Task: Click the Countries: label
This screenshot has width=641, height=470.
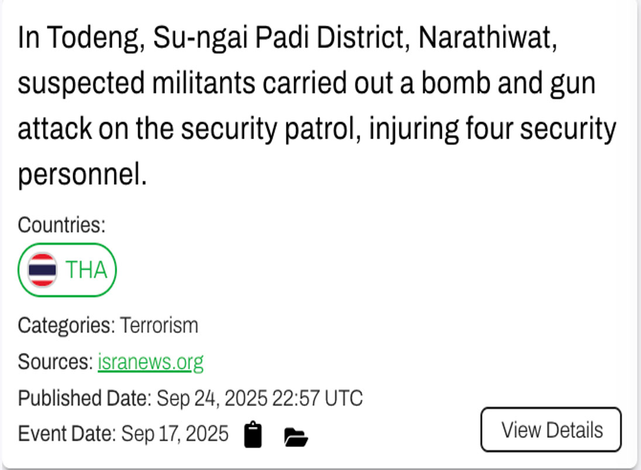Action: tap(61, 224)
